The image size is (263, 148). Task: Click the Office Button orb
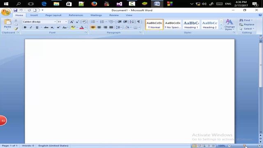6,12
